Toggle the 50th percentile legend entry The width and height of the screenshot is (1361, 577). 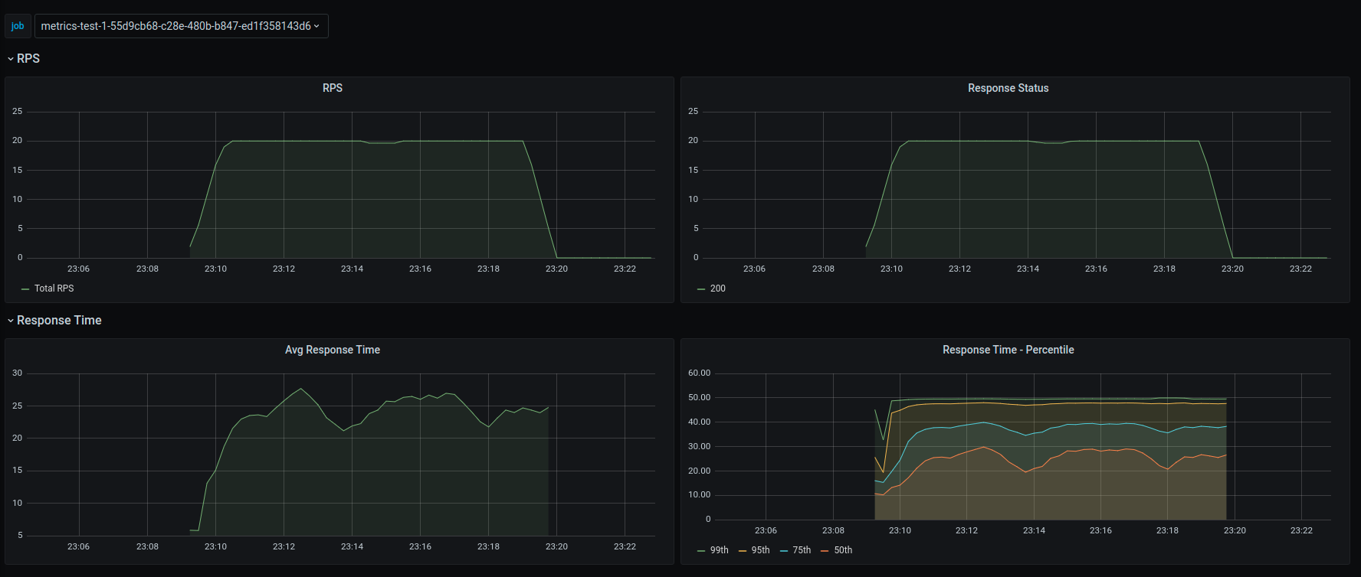(843, 550)
